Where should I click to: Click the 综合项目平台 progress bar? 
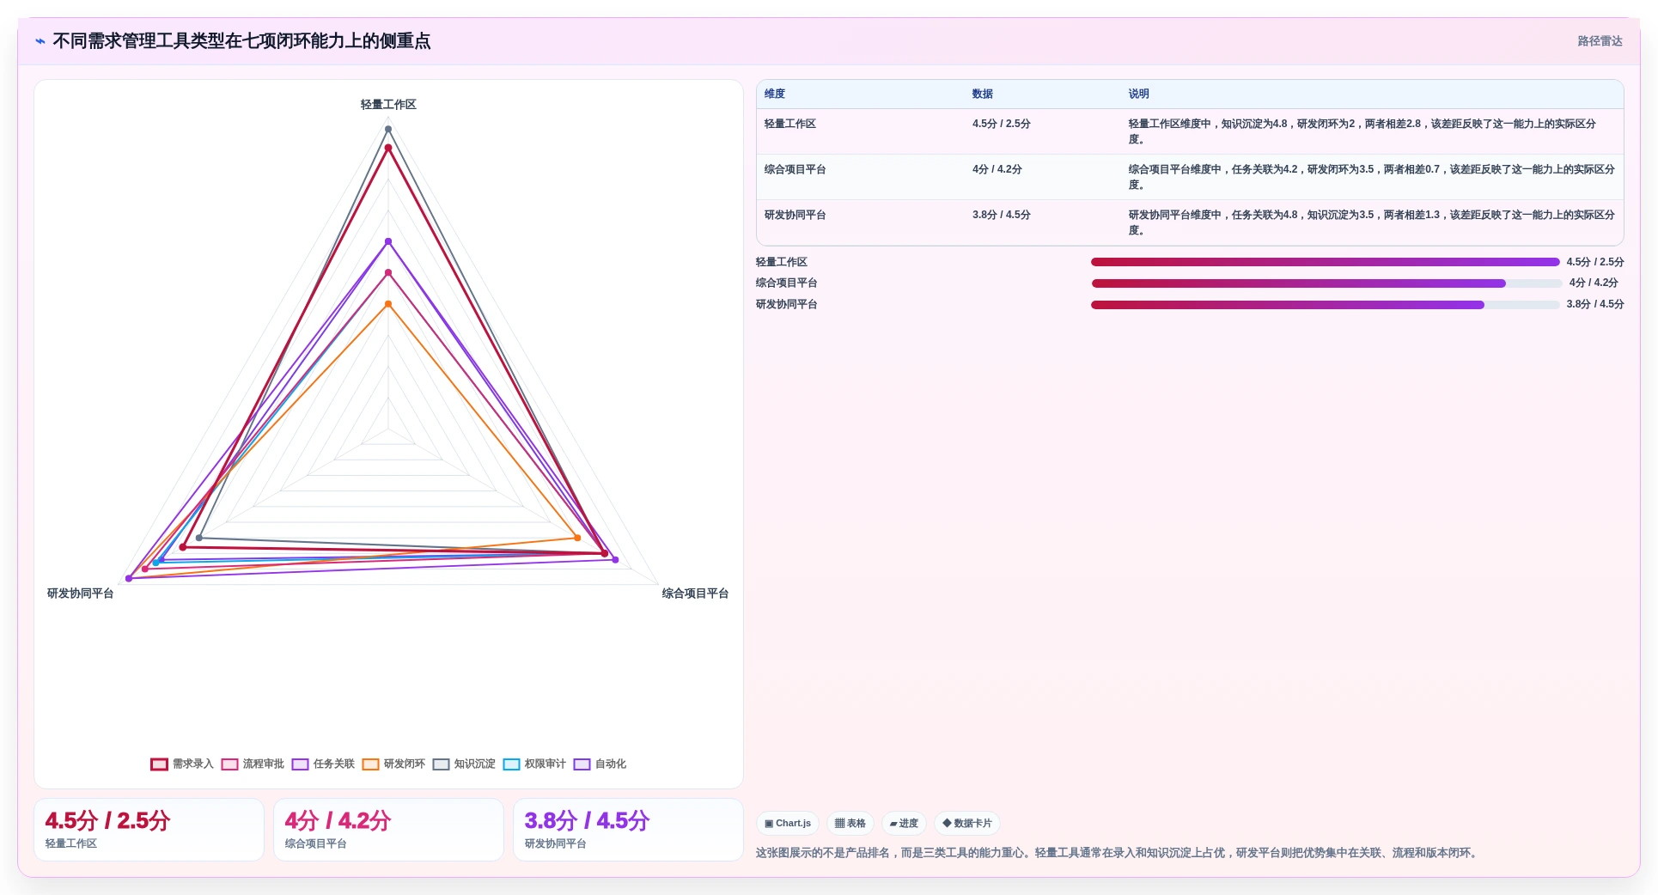coord(1326,283)
